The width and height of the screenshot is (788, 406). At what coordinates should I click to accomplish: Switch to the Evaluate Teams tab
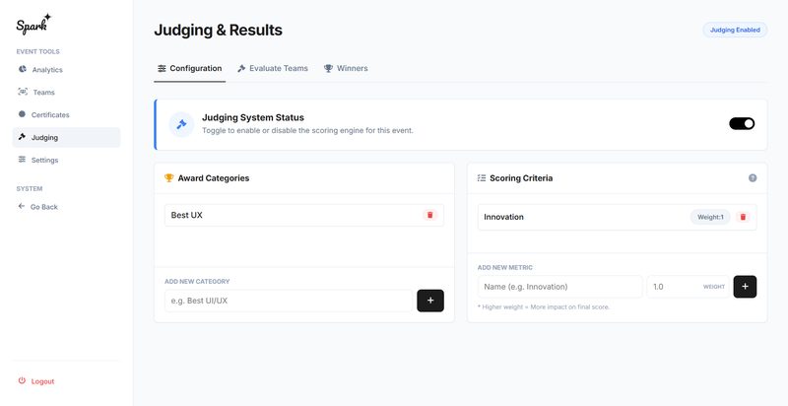coord(273,69)
